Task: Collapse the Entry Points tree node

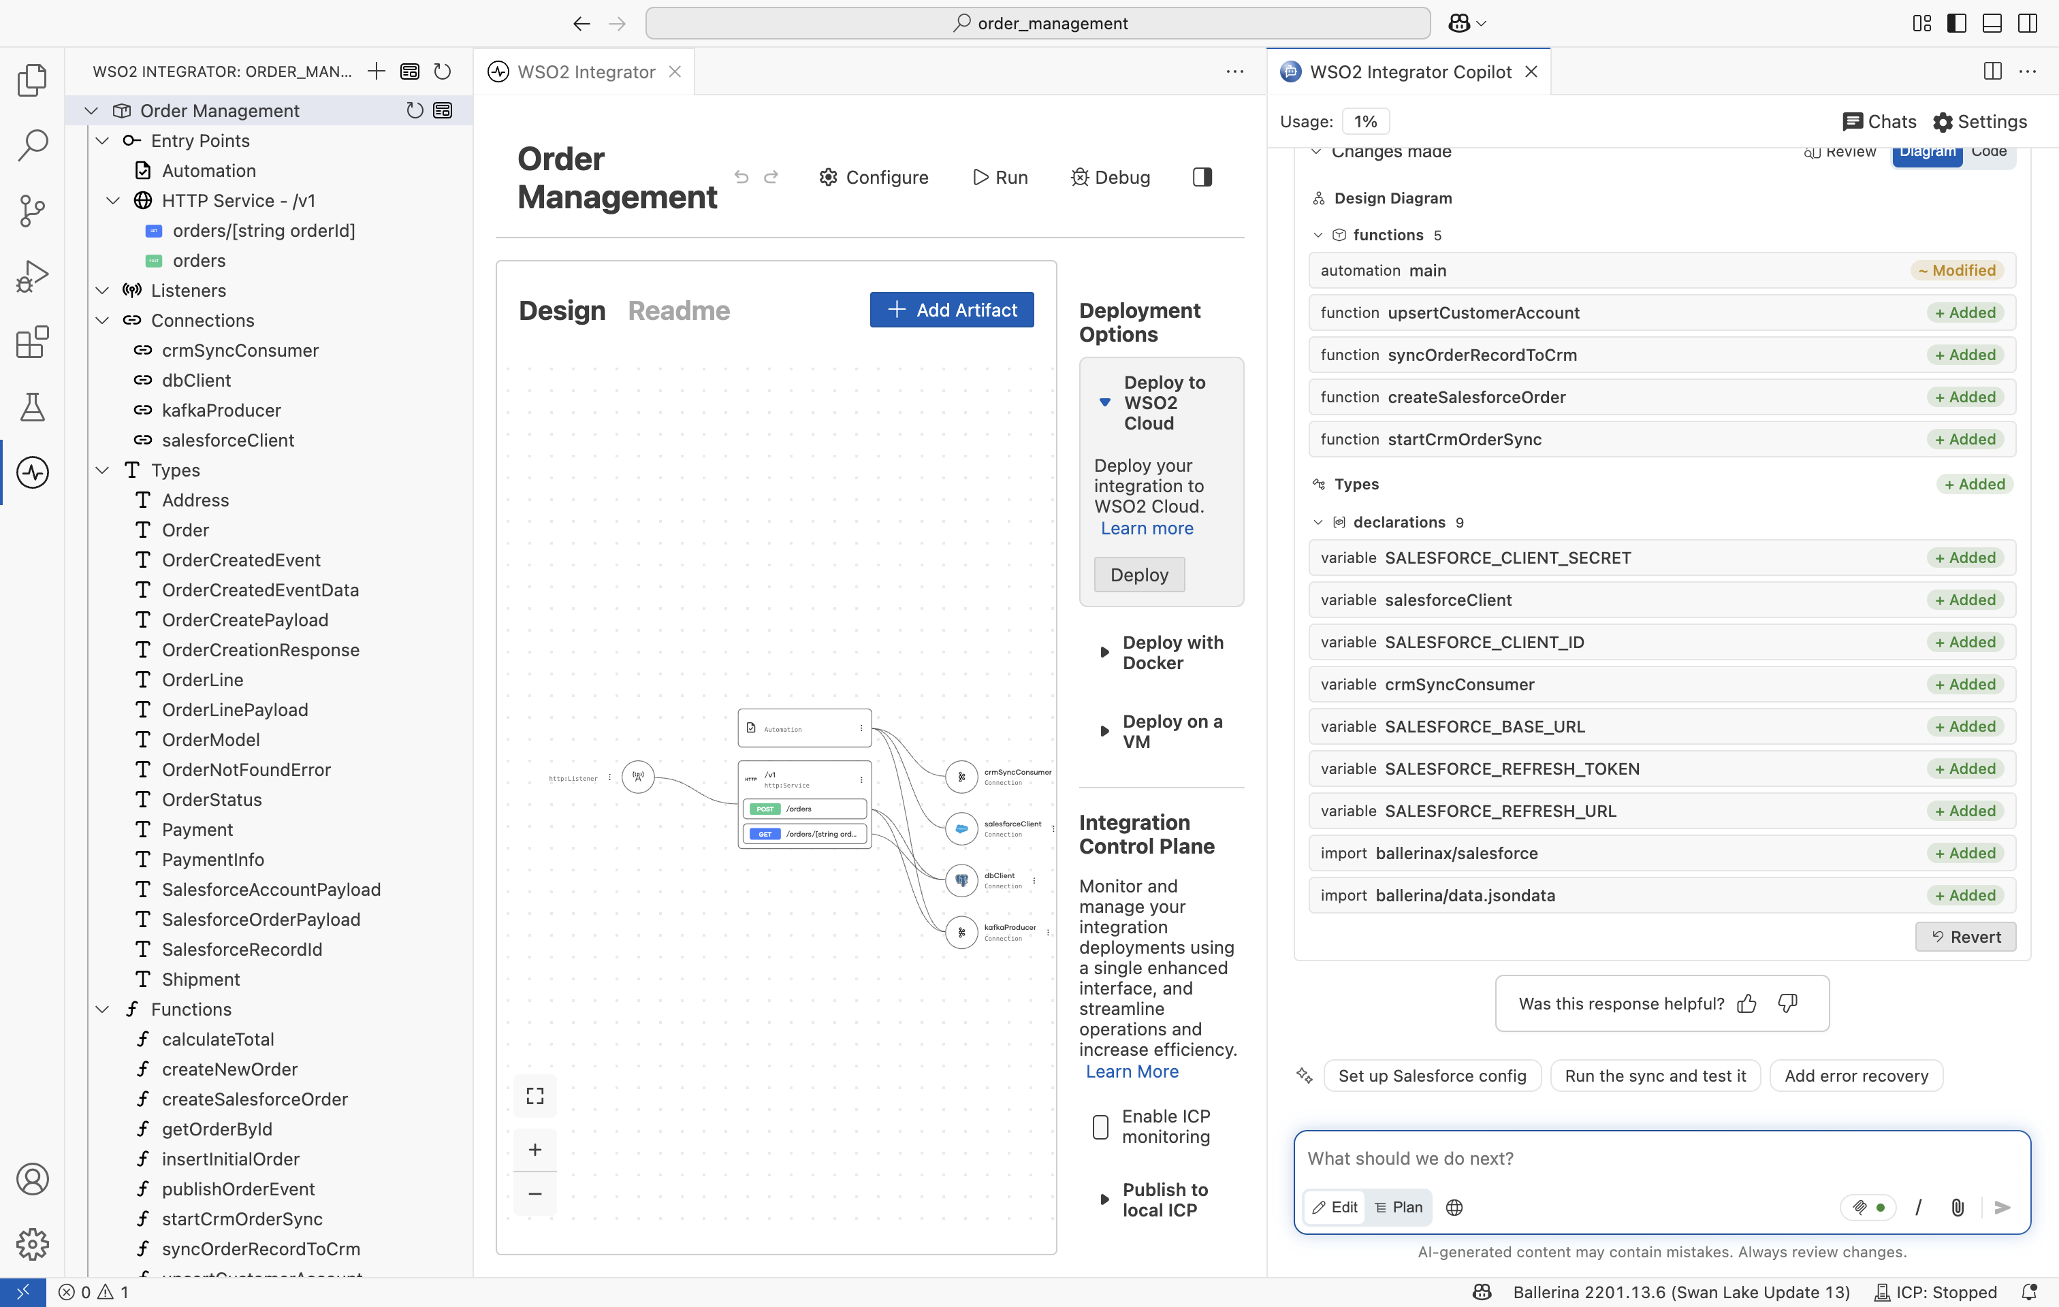Action: pyautogui.click(x=103, y=140)
